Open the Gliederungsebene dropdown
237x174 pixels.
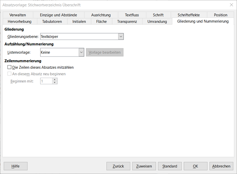click(121, 37)
